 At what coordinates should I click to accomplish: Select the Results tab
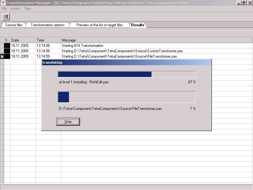(137, 24)
